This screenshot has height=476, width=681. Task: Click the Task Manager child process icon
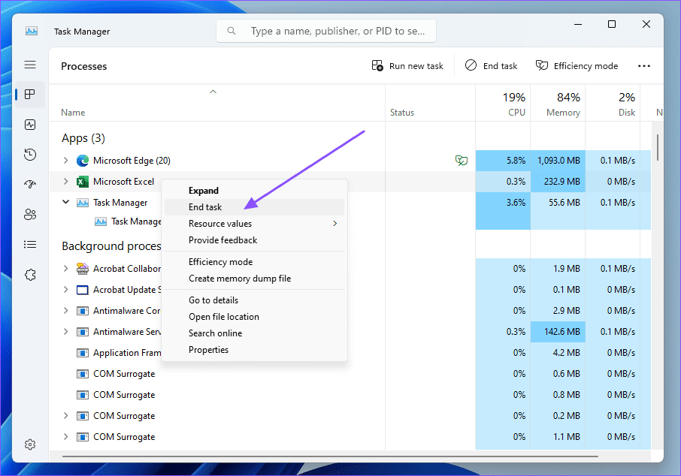pos(101,221)
